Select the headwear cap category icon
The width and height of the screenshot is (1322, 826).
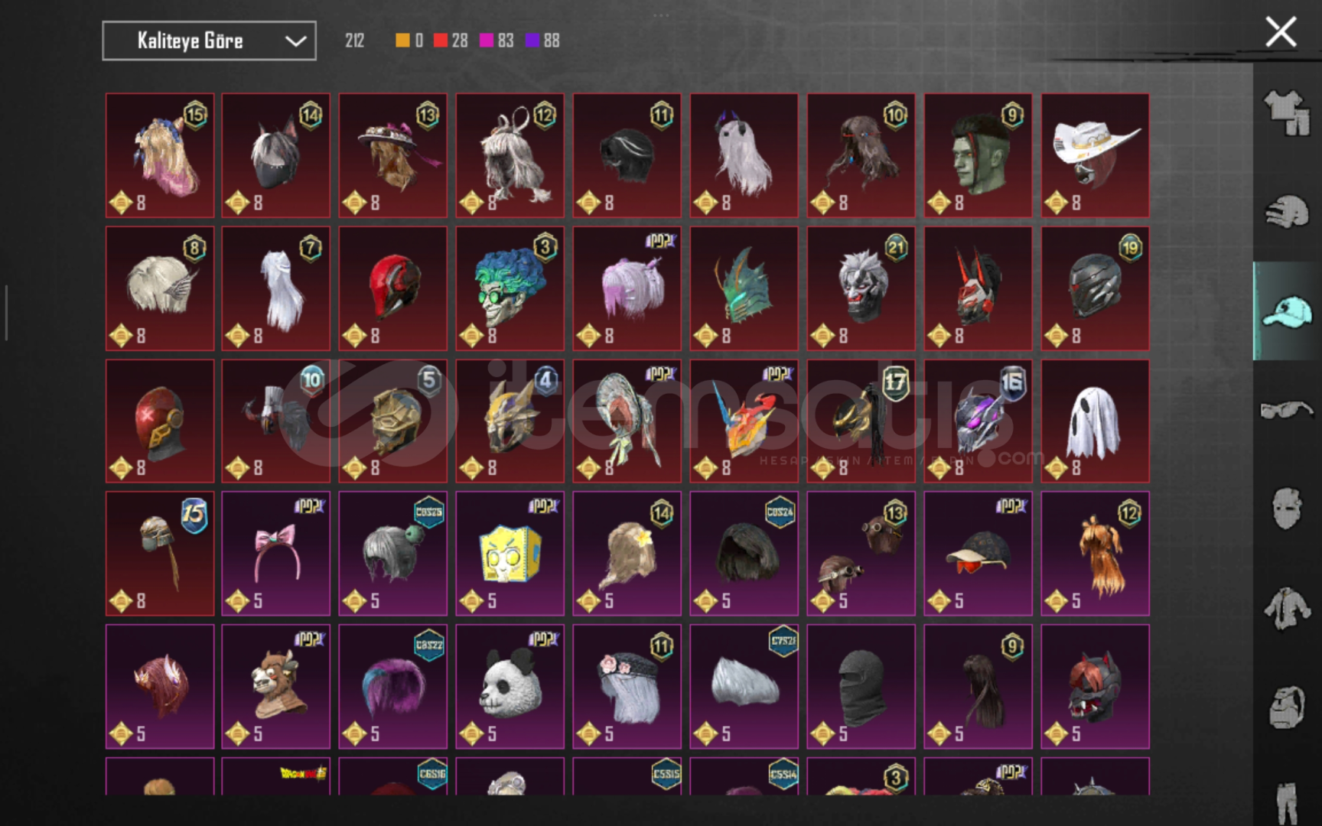(1287, 311)
